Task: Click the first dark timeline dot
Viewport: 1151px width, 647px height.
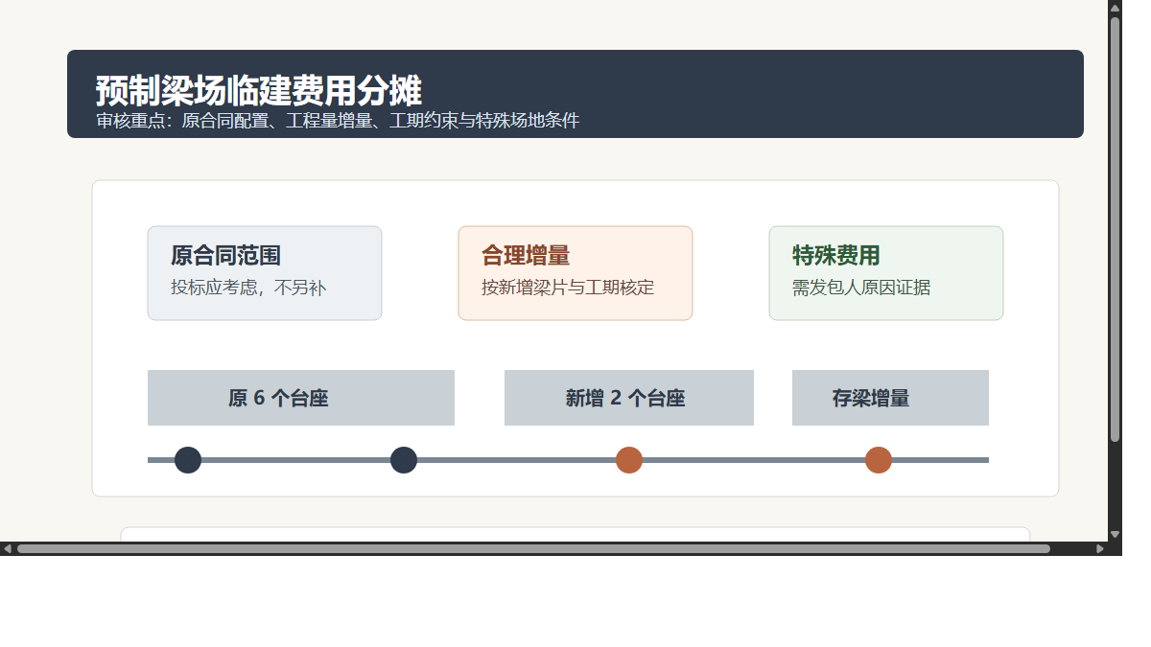Action: click(x=188, y=460)
